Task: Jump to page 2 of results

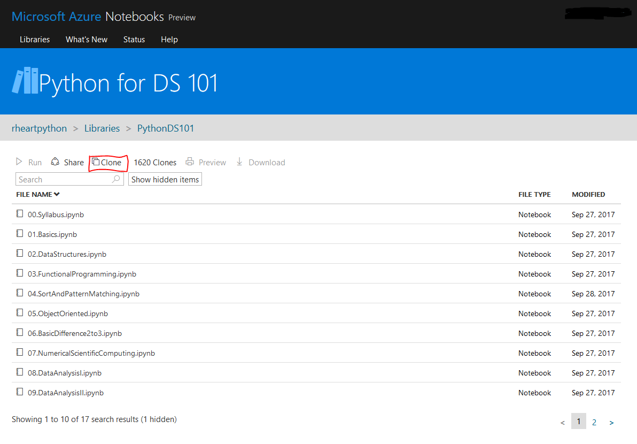Action: pyautogui.click(x=594, y=422)
